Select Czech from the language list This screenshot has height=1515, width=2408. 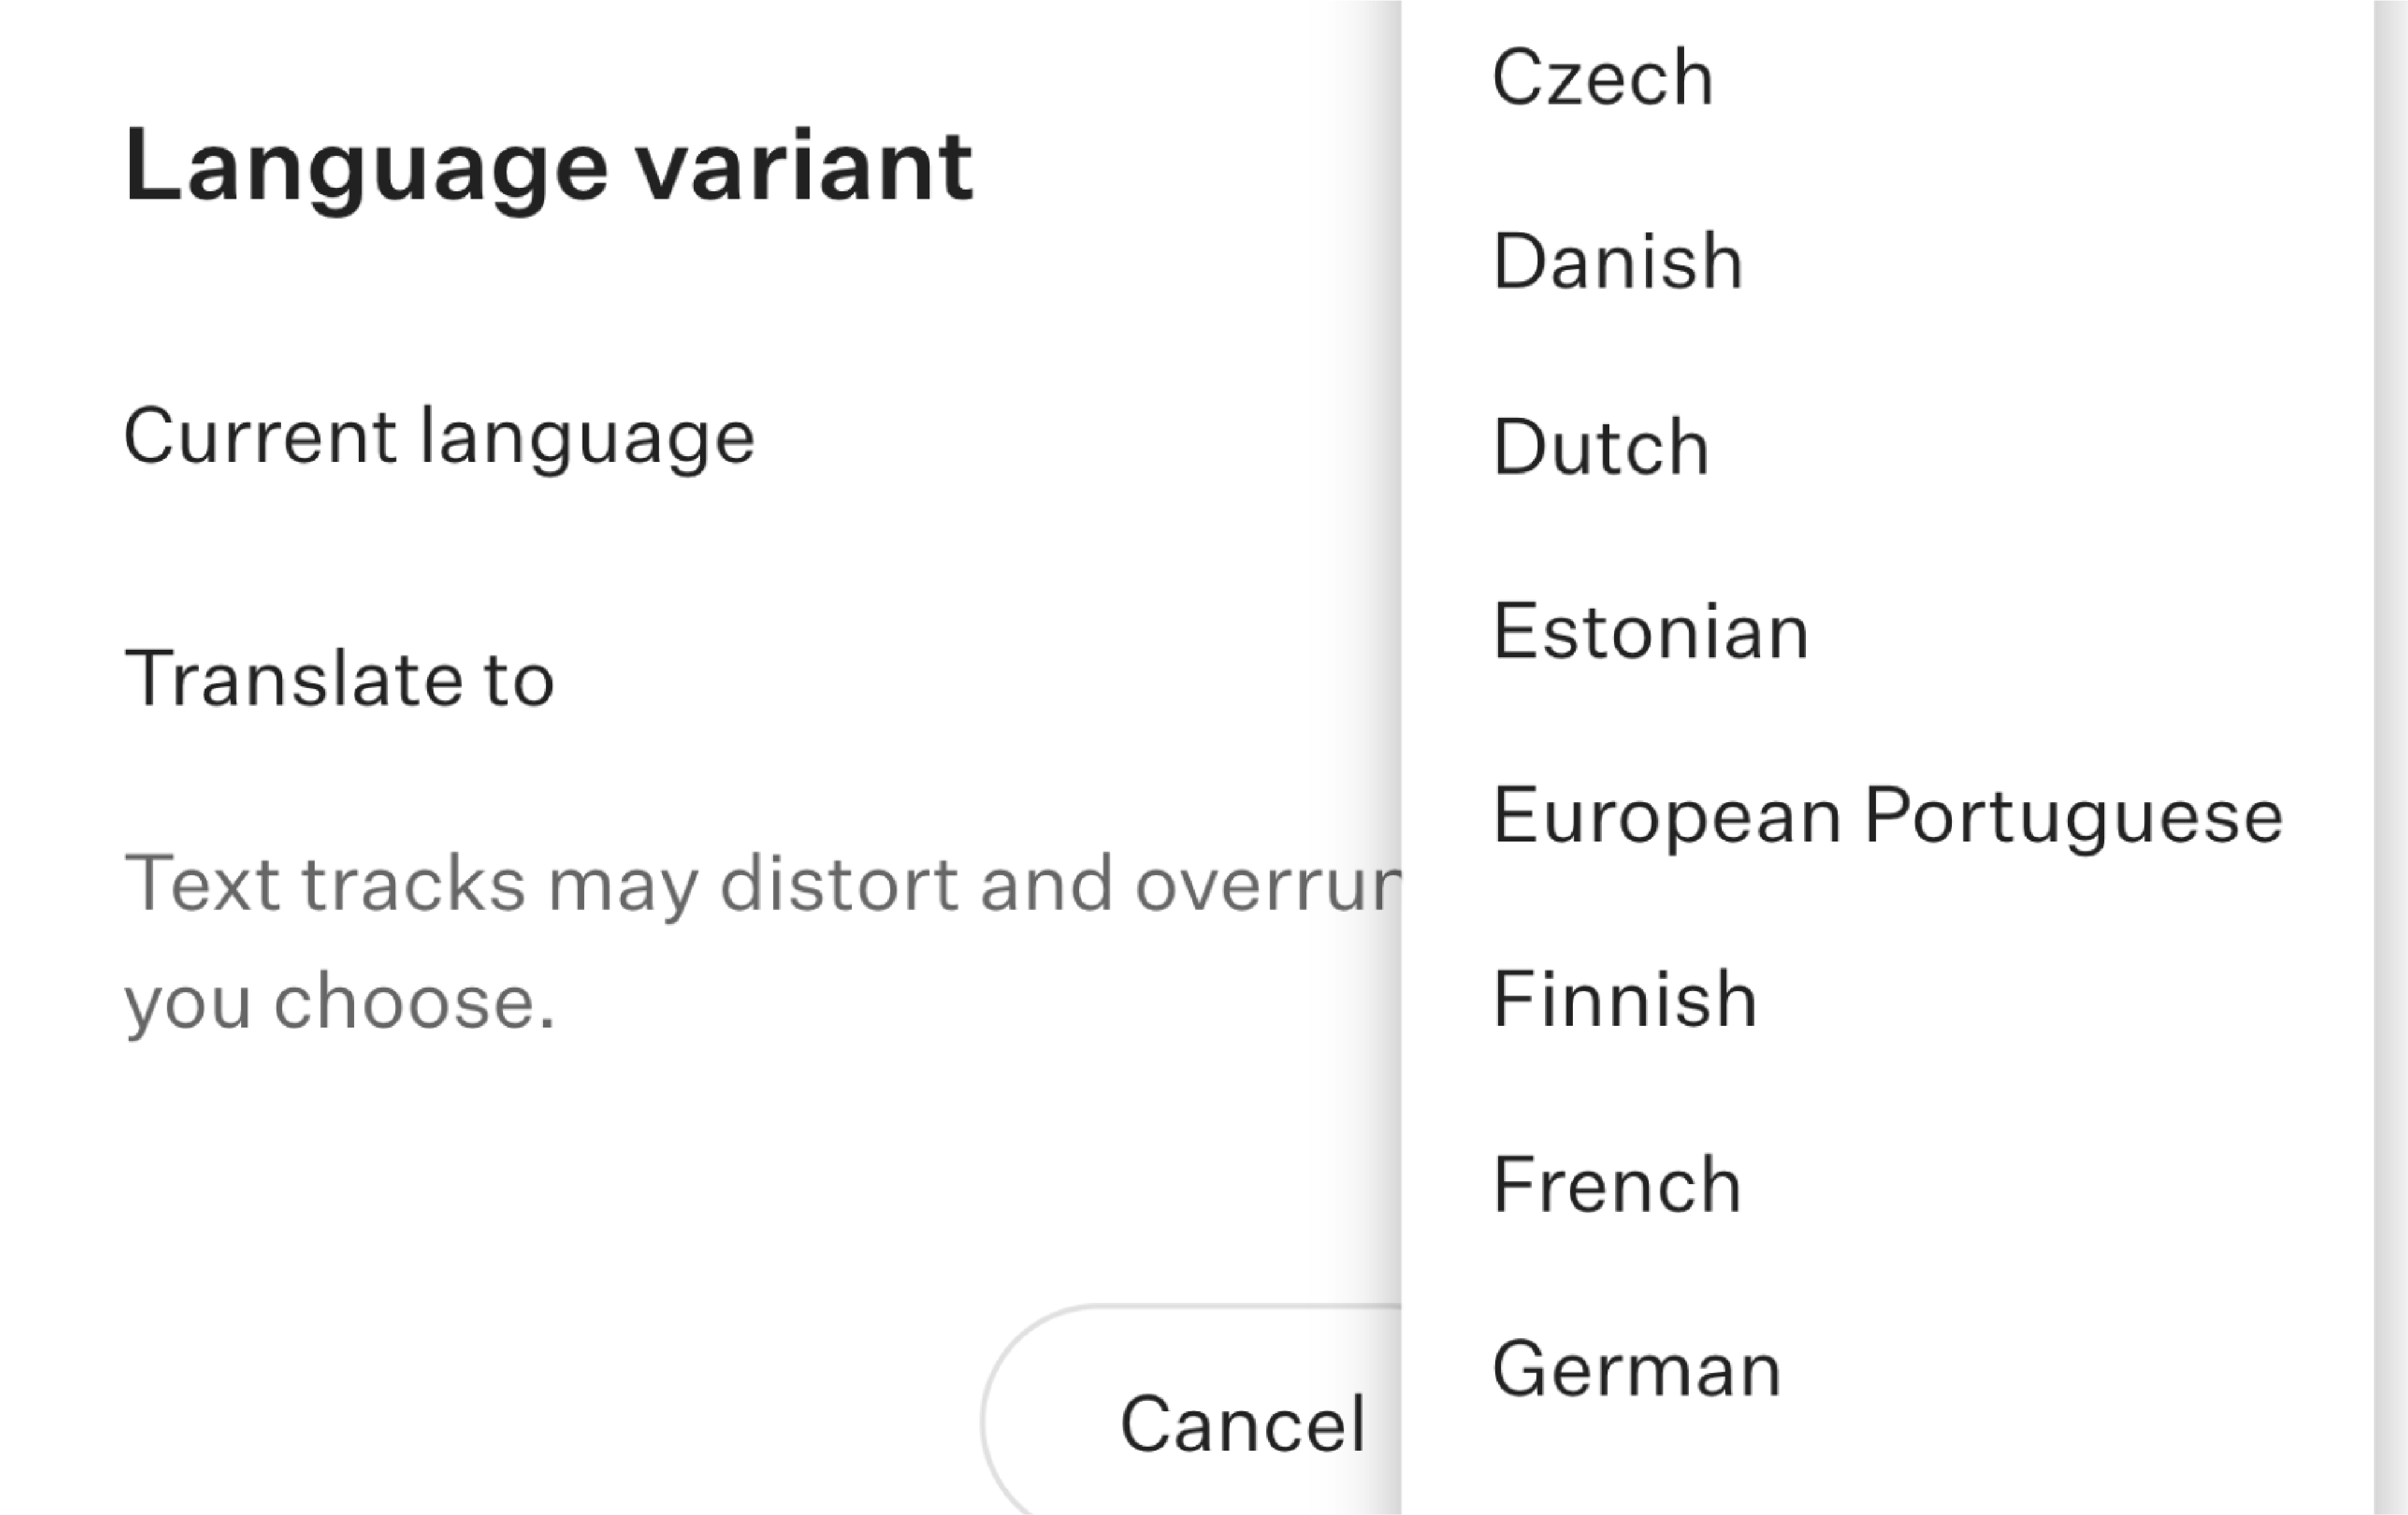coord(1887,77)
